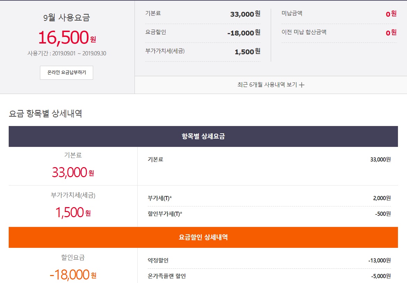Click the 이전 미납 합산금액 label
Image resolution: width=407 pixels, height=283 pixels.
304,32
